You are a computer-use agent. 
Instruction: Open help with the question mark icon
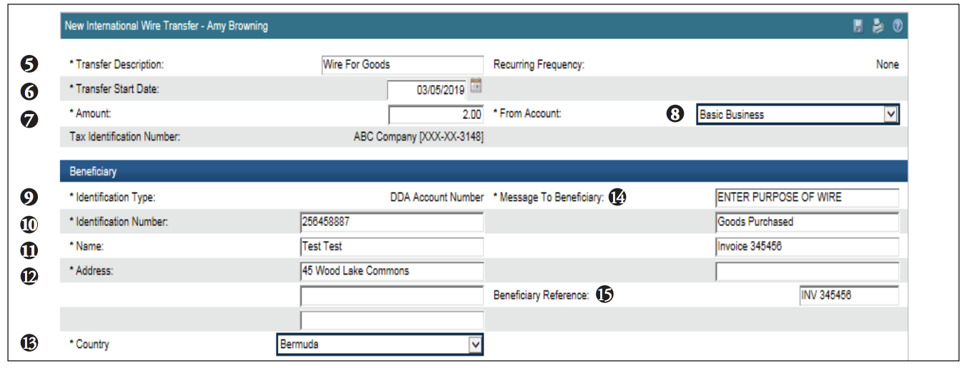(x=897, y=26)
